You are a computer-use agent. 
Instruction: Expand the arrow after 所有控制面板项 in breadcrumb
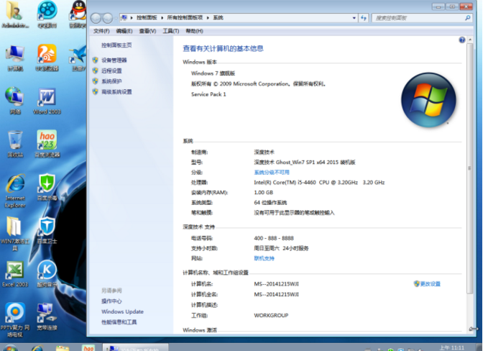208,18
